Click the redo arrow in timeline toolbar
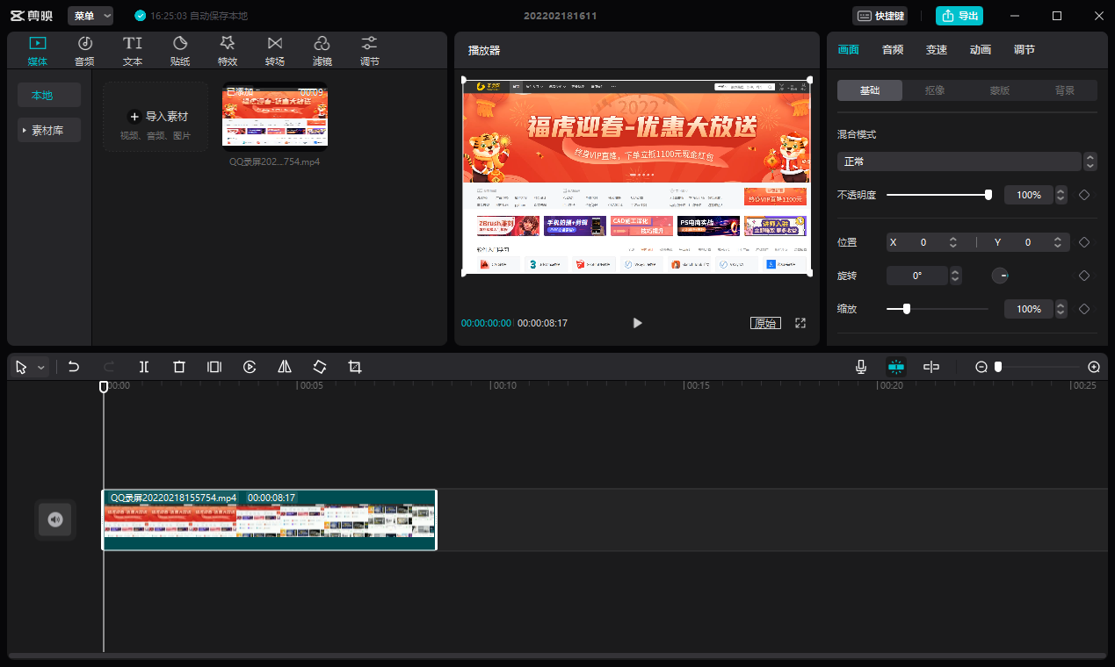The width and height of the screenshot is (1115, 667). 109,367
